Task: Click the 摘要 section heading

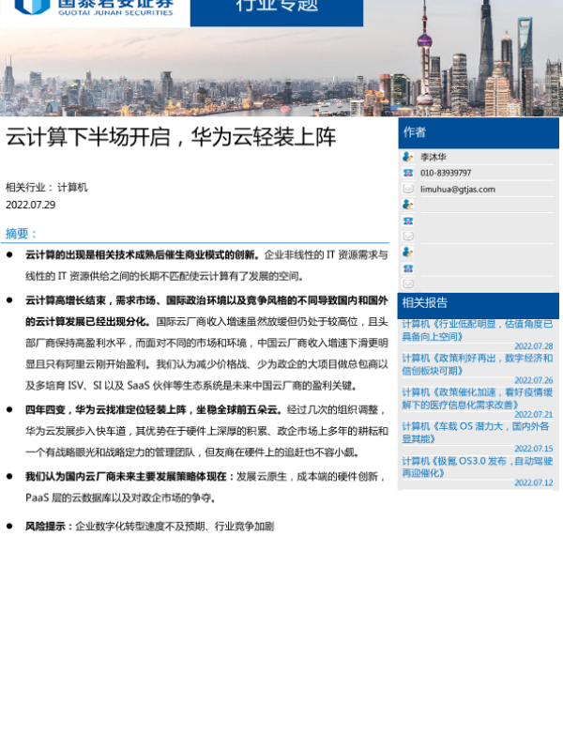Action: point(23,234)
